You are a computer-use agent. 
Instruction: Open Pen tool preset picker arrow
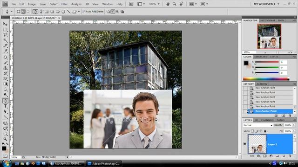click(12, 12)
